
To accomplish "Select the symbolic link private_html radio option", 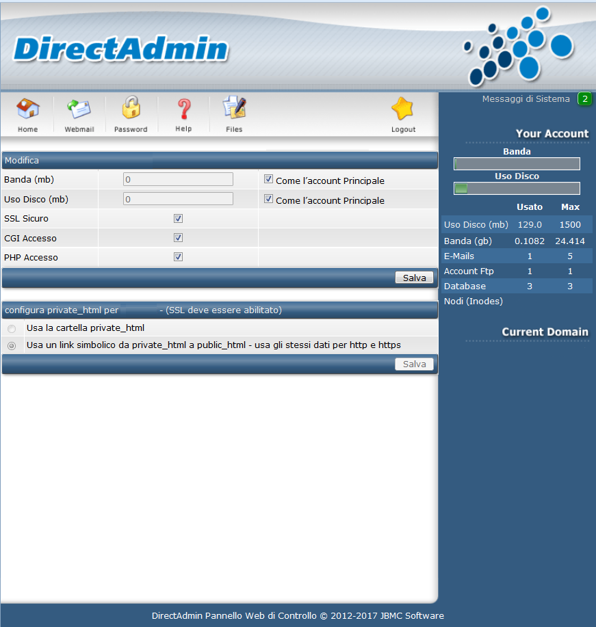I will pos(12,346).
